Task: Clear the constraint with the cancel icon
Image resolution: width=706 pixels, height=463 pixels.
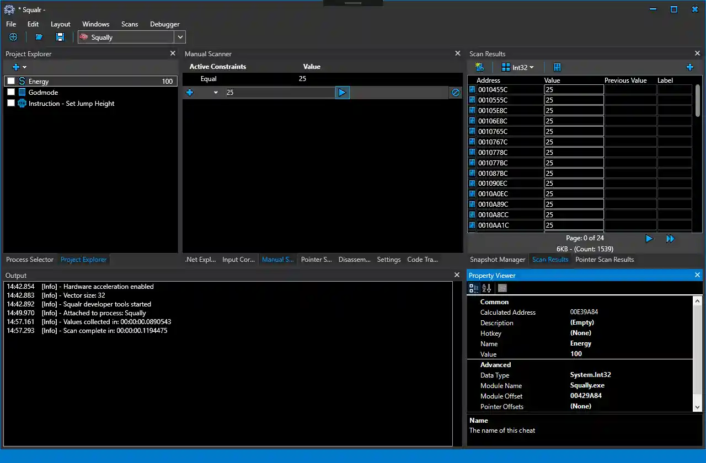Action: 456,93
